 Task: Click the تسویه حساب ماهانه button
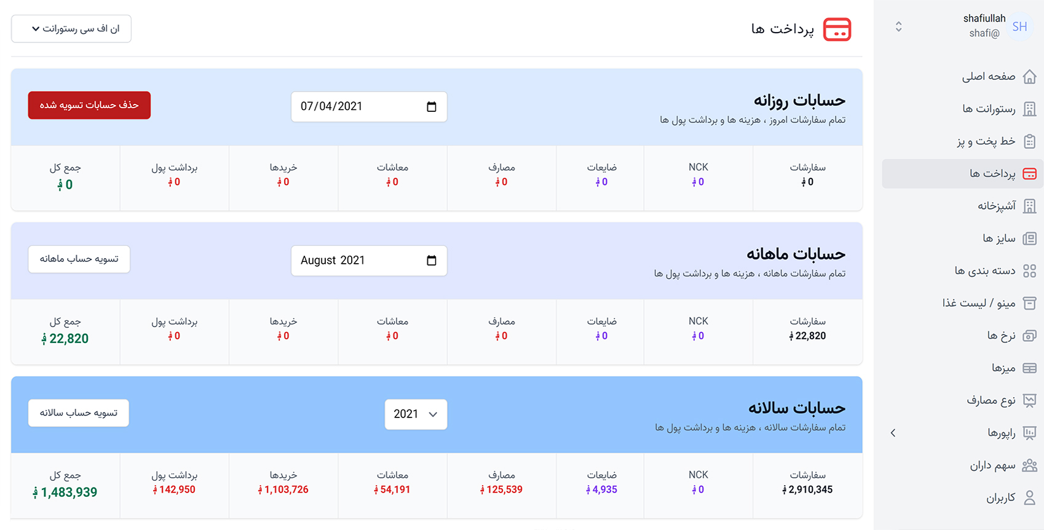pyautogui.click(x=79, y=259)
